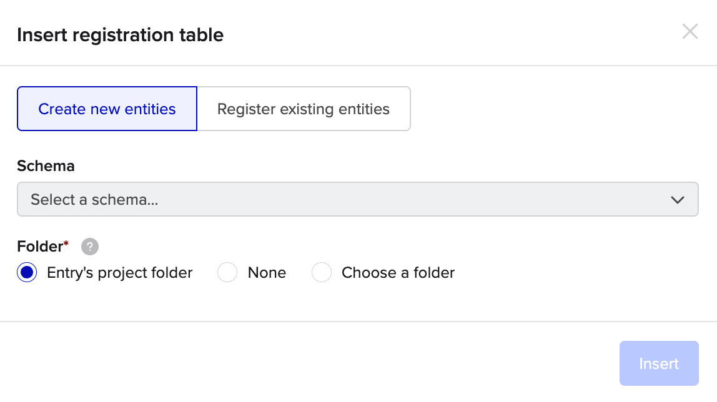Viewport: 717px width, 402px height.
Task: Click the question mark tooltip icon
Action: click(89, 247)
